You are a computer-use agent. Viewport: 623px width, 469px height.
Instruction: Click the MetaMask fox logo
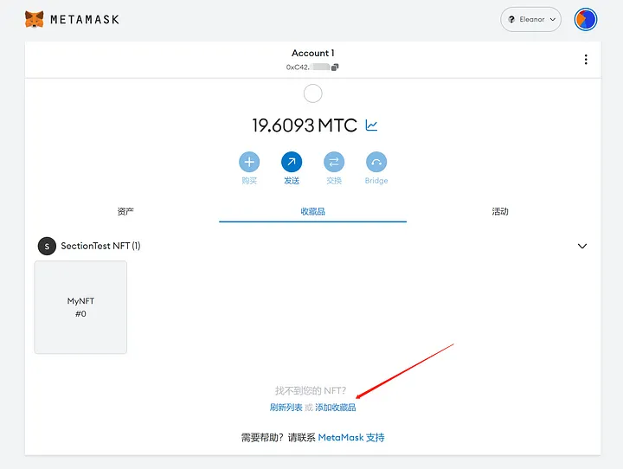click(34, 20)
